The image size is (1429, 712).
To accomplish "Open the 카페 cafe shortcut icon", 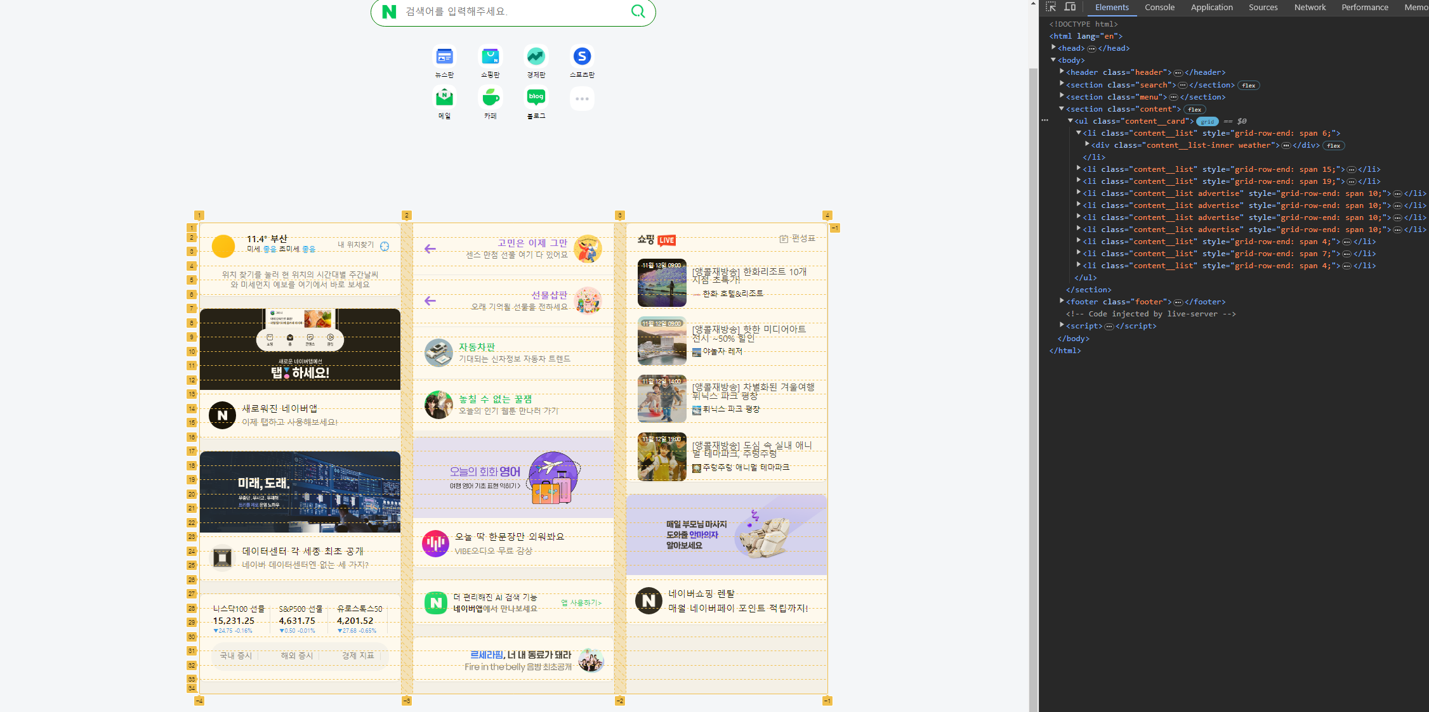I will point(490,98).
